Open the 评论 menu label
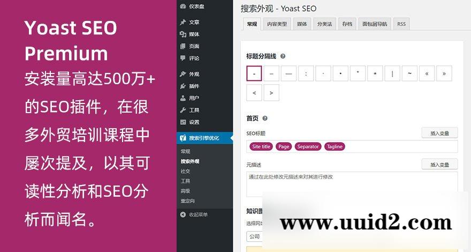This screenshot has height=252, width=471. 194,58
